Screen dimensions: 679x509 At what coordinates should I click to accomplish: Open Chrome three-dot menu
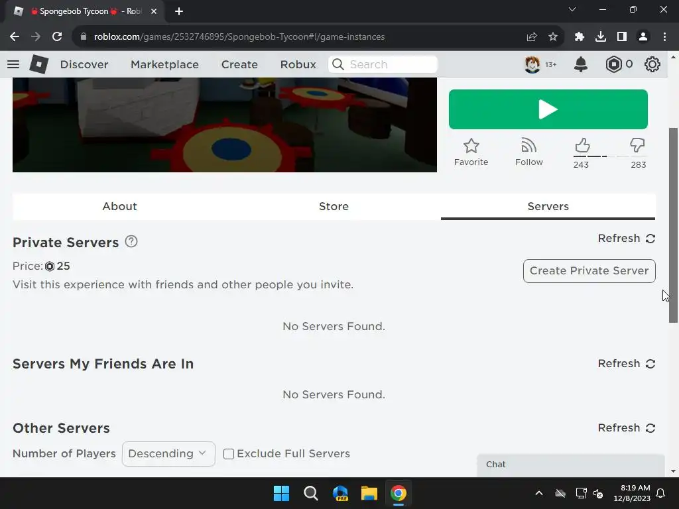tap(664, 37)
